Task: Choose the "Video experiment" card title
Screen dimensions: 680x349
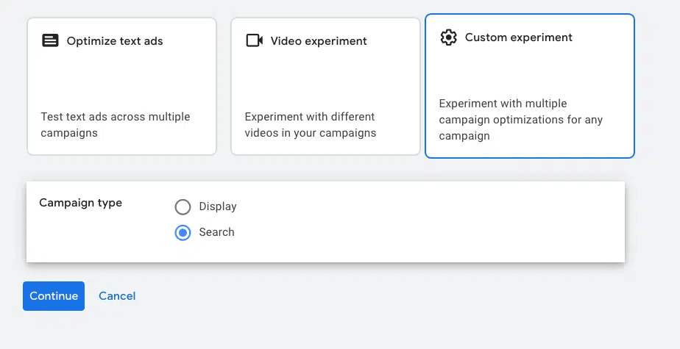Action: pos(319,41)
